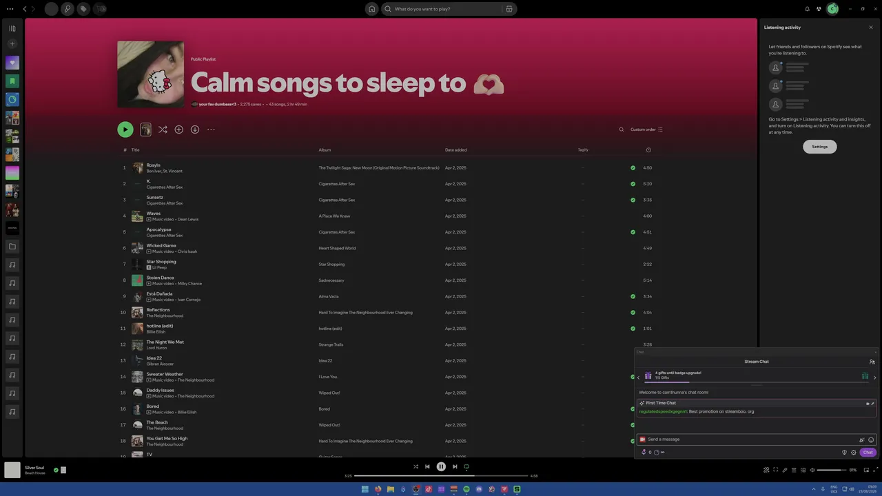Toggle the saved checkmark for hotline (edit)

[633, 329]
